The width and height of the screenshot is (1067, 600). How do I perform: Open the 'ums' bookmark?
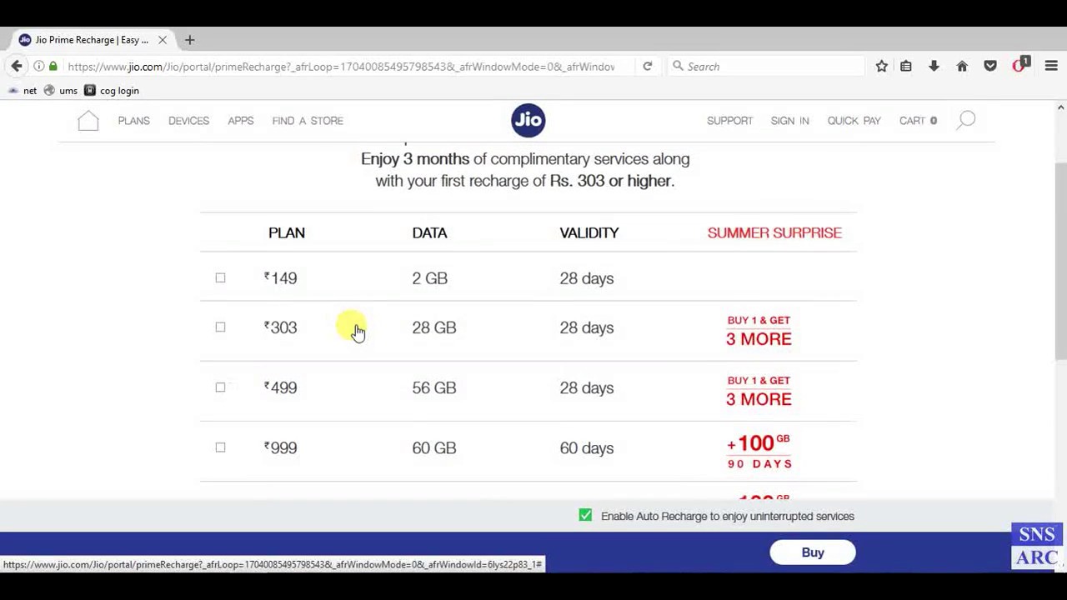(x=61, y=90)
